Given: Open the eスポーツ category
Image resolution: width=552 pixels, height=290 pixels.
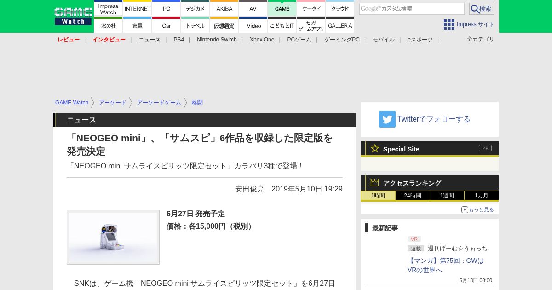Looking at the screenshot, I should pos(420,40).
